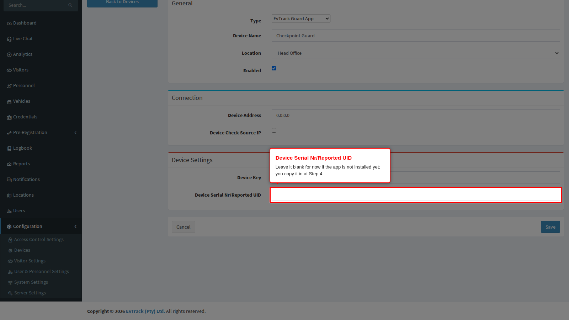Click the Access Control Settings lock icon
The height and width of the screenshot is (320, 569).
tap(10, 240)
